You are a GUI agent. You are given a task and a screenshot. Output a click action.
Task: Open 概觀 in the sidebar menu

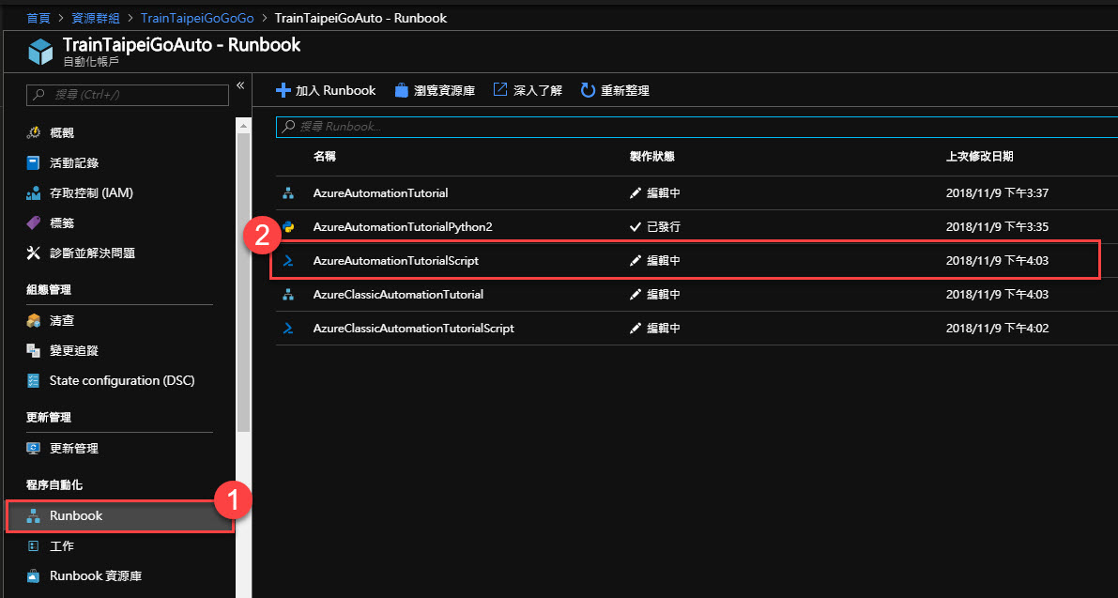pyautogui.click(x=62, y=132)
